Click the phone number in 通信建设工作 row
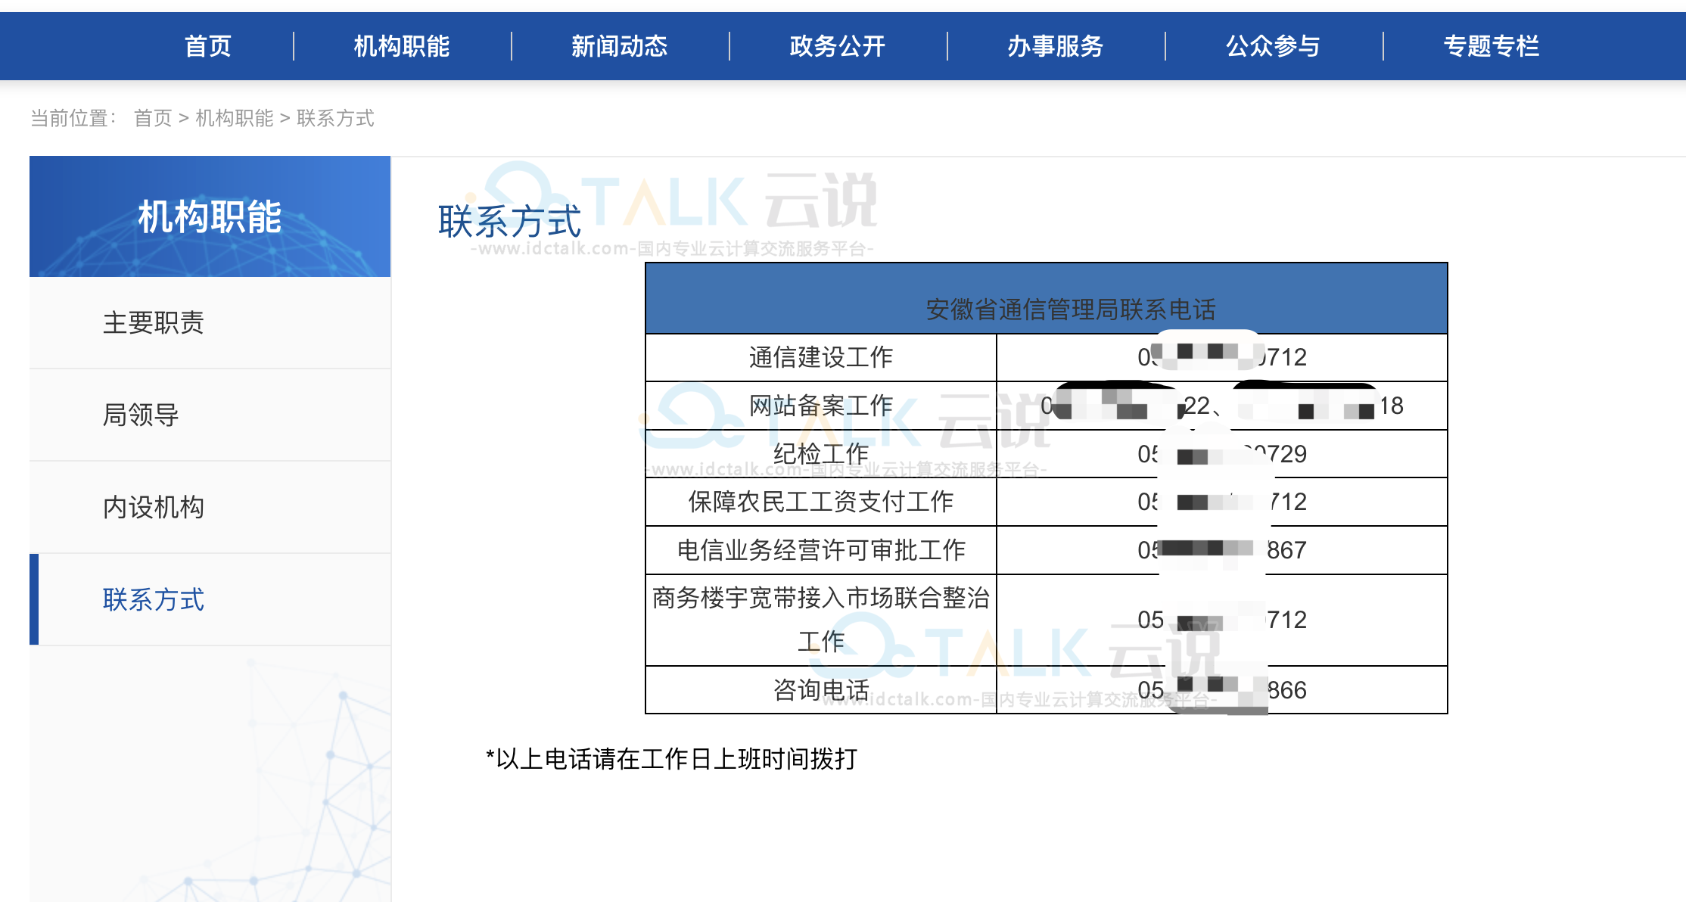Image resolution: width=1686 pixels, height=902 pixels. point(1222,357)
